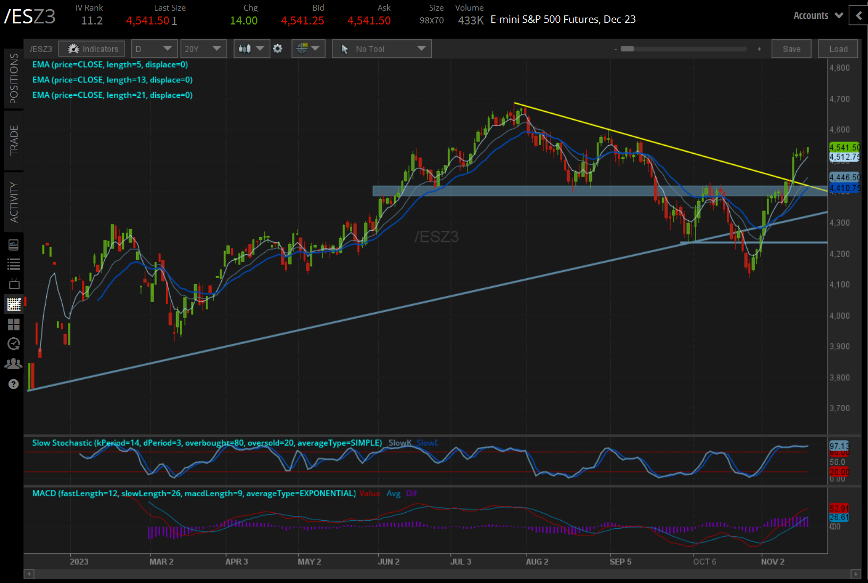Expand the crosshair cursor style dropdown
Viewport: 868px width, 583px height.
(308, 49)
